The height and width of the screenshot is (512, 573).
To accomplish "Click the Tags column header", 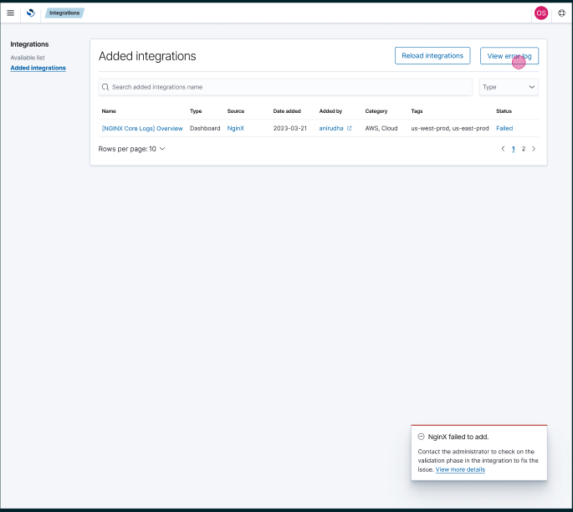I will pos(417,111).
